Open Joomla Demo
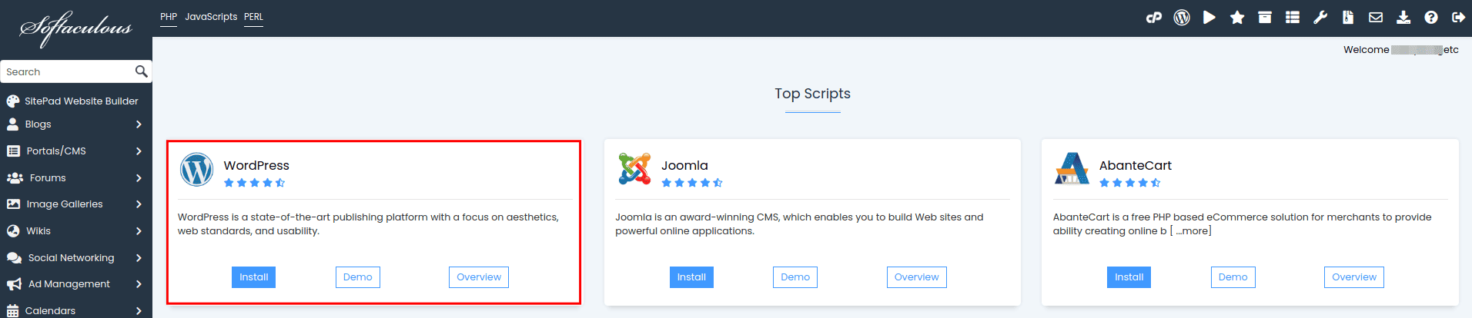The image size is (1472, 318). pyautogui.click(x=795, y=277)
